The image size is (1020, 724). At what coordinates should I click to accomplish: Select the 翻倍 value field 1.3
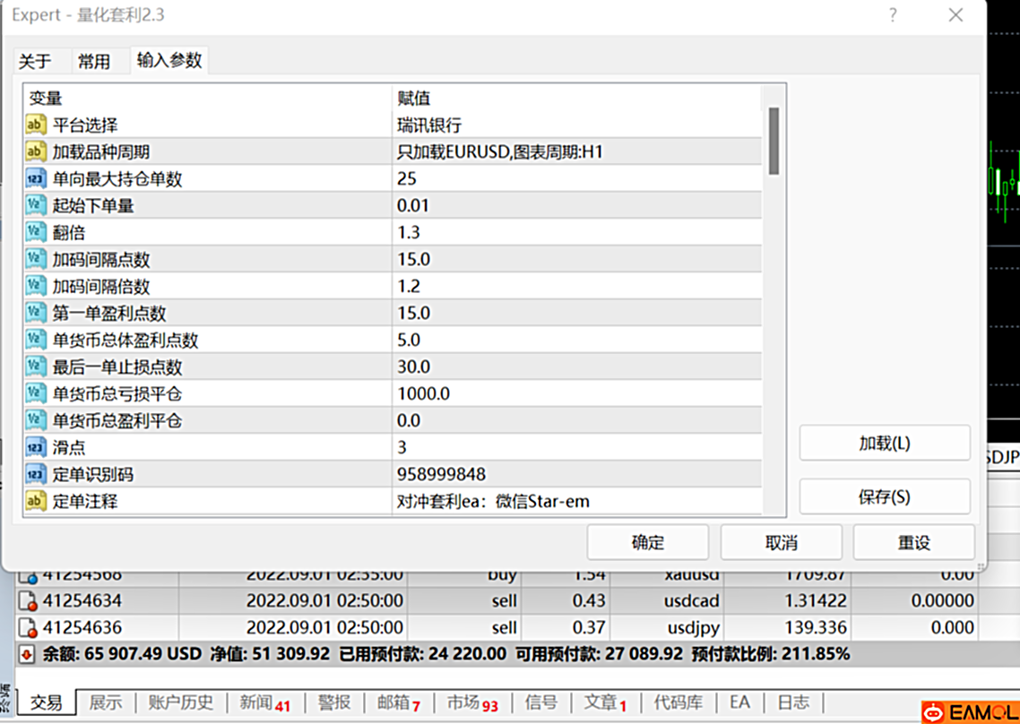[574, 232]
